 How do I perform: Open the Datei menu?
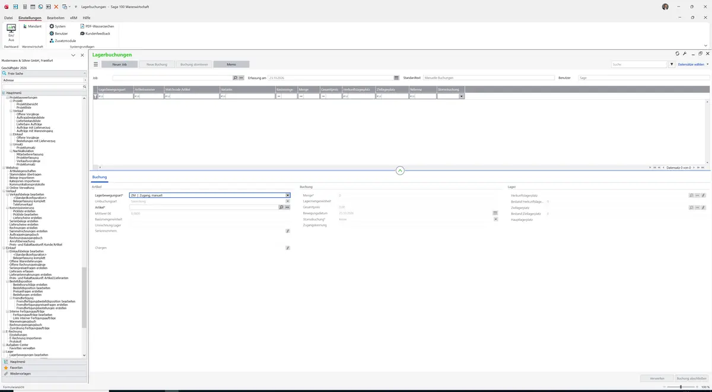tap(8, 18)
